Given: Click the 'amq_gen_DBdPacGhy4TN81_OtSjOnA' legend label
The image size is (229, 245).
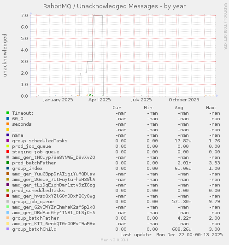Looking at the screenshot, I should [x=53, y=213].
